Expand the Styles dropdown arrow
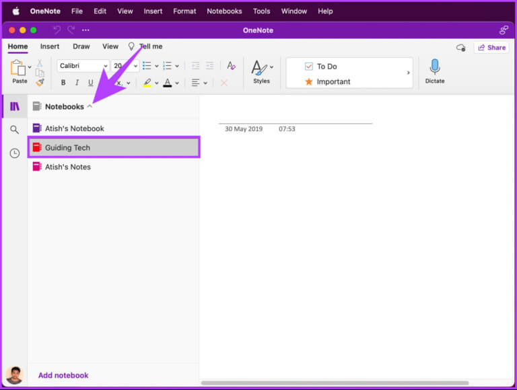 pos(271,67)
